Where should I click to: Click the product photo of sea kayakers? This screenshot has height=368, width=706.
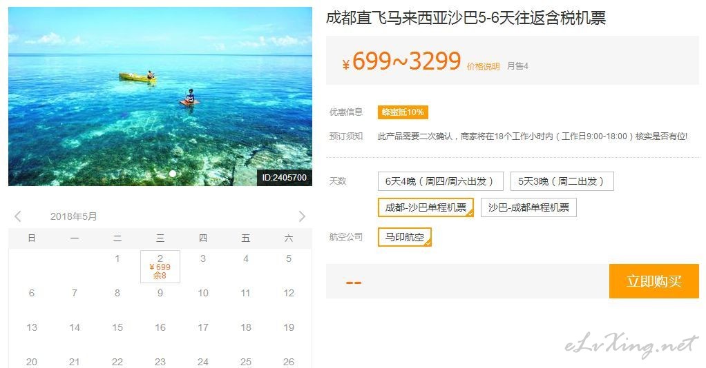point(160,96)
